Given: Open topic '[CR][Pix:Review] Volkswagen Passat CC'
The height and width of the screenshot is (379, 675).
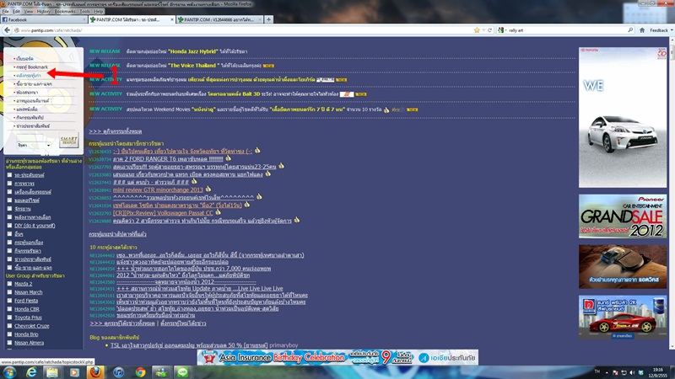Looking at the screenshot, I should click(x=163, y=213).
